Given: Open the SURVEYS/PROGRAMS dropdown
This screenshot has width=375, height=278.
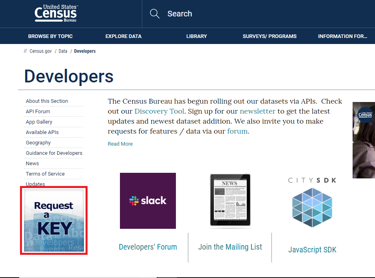Looking at the screenshot, I should pos(269,36).
